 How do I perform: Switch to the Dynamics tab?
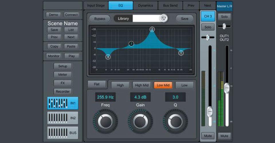tap(146, 5)
